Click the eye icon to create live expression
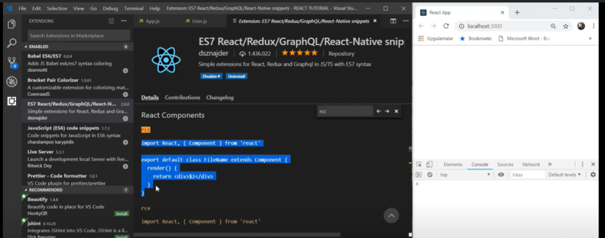605x238 pixels. pos(501,175)
